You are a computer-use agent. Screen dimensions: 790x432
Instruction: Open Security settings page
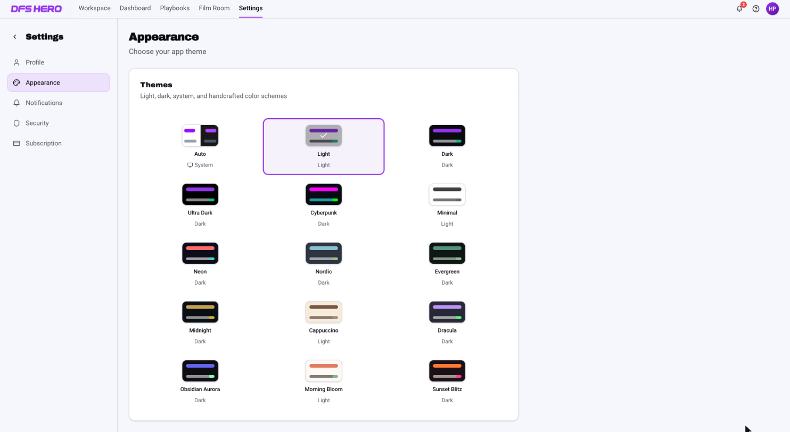click(59, 123)
